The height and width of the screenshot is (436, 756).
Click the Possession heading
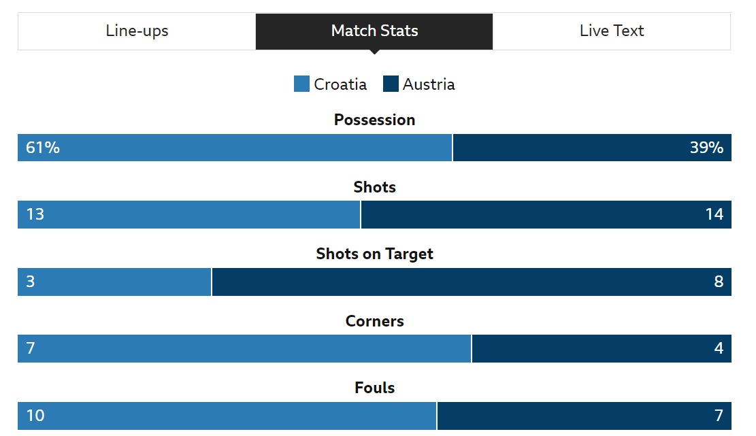375,120
